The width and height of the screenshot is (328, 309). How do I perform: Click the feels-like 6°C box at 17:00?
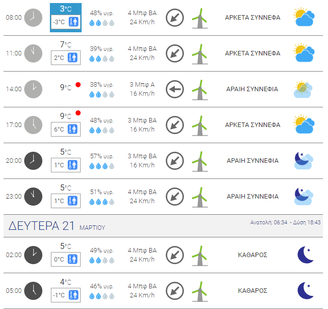point(65,130)
